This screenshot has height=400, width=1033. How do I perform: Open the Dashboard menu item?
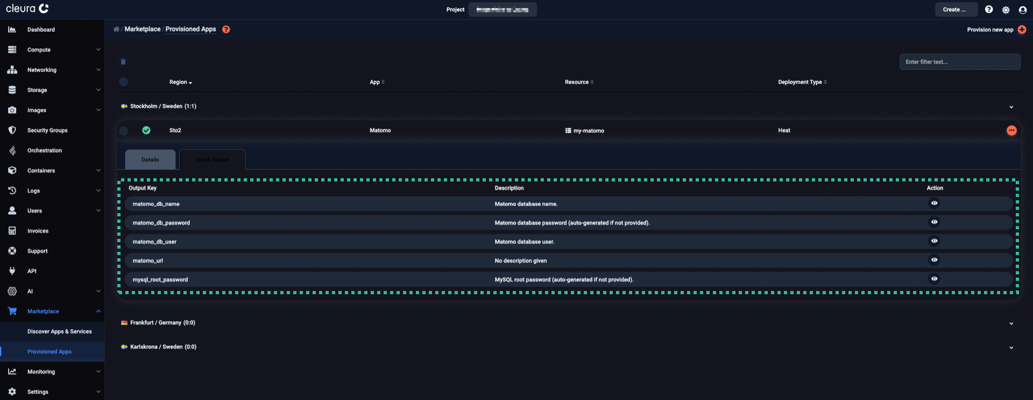[x=41, y=30]
